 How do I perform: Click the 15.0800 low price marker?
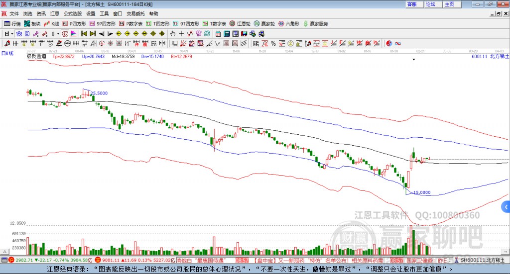[422, 192]
